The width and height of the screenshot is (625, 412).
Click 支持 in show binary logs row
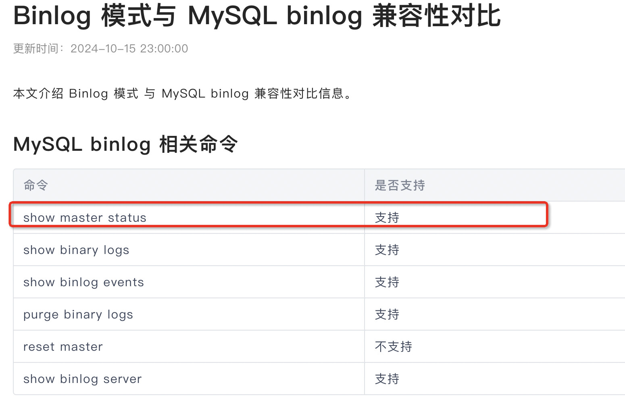(387, 250)
